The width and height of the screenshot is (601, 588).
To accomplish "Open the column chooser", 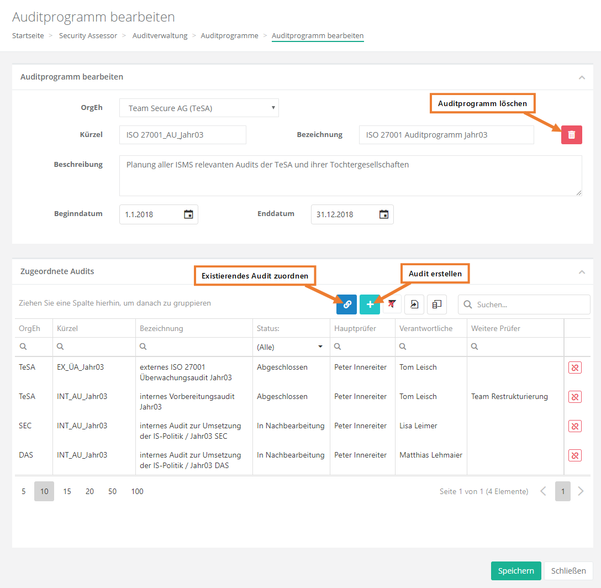I will point(436,305).
